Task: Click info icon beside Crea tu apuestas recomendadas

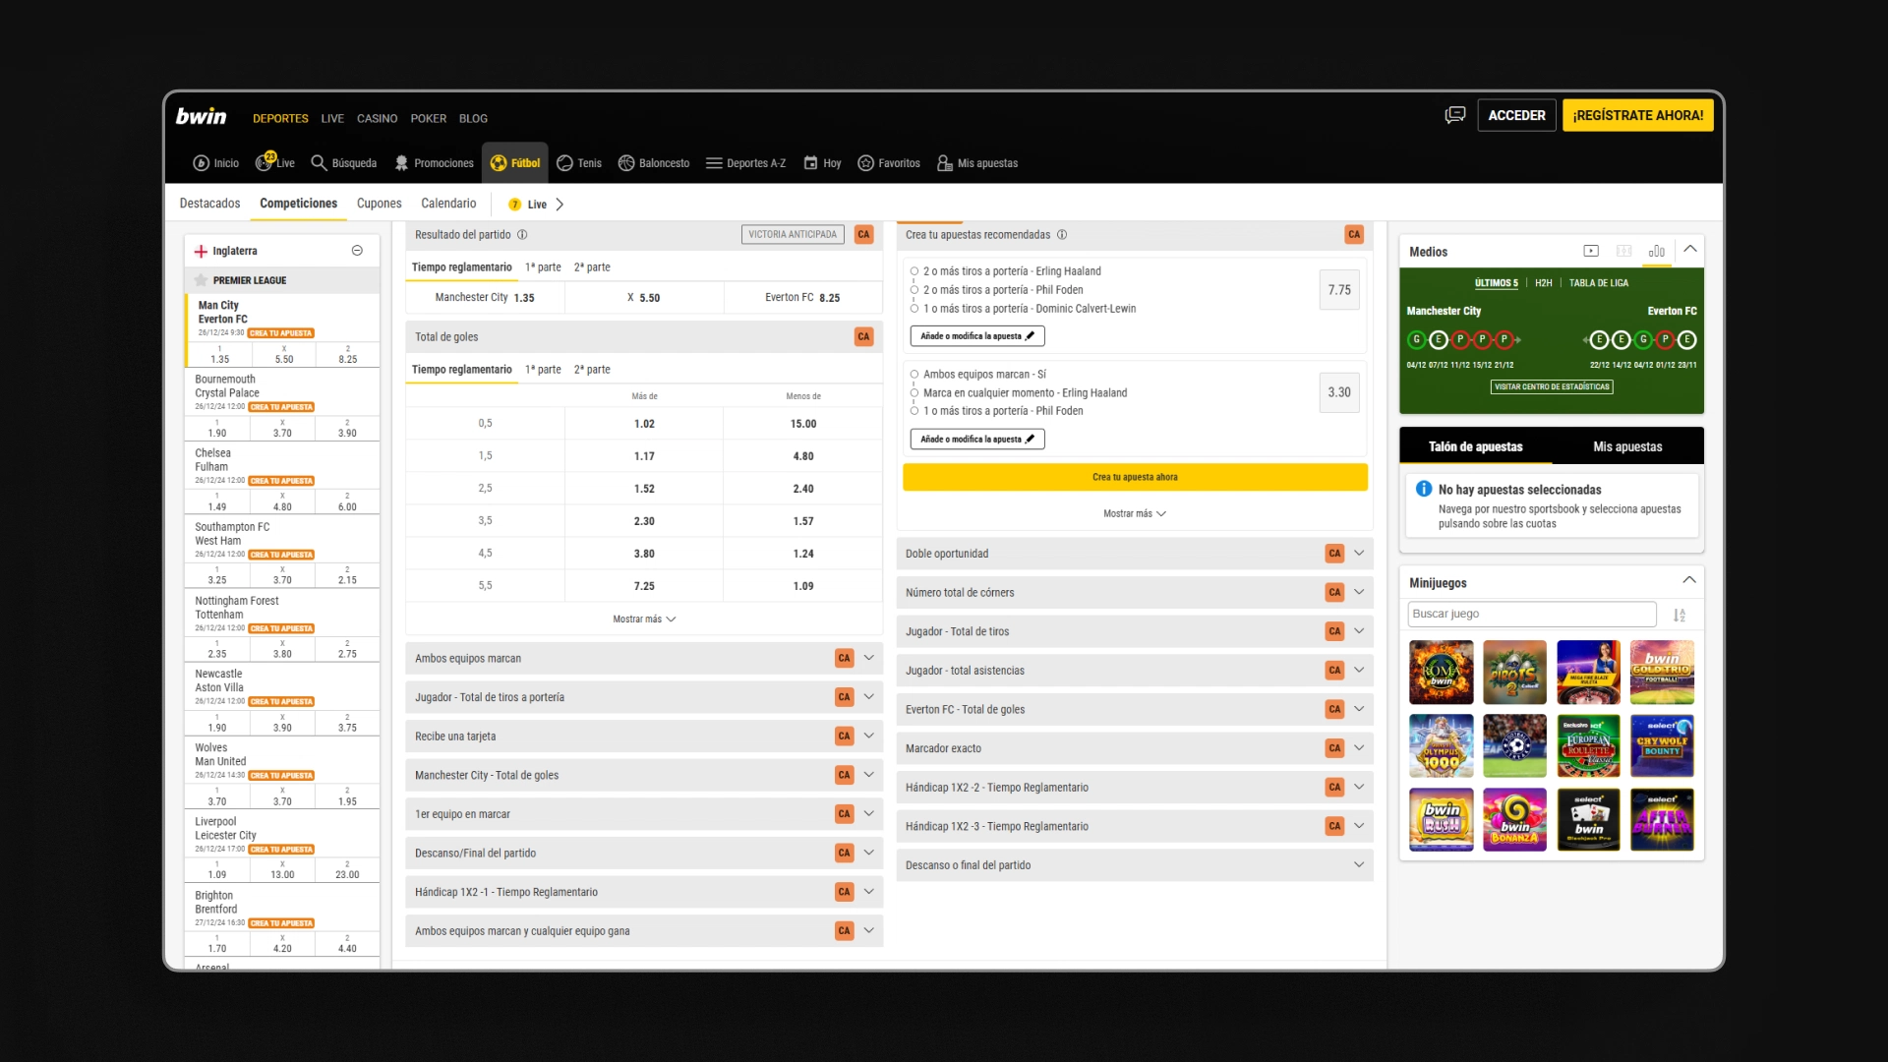Action: [x=1062, y=235]
